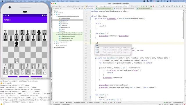Collapse the java folder node
This screenshot has width=186, height=105.
(x=55, y=15)
